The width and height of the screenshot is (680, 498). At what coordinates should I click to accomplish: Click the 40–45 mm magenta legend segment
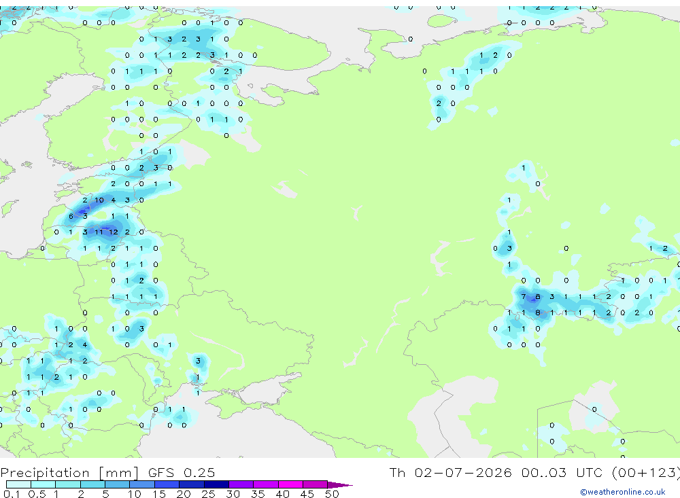click(290, 484)
